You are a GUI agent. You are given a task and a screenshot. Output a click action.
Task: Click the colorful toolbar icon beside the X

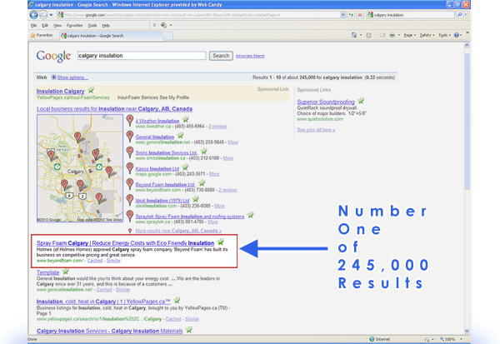click(x=163, y=25)
